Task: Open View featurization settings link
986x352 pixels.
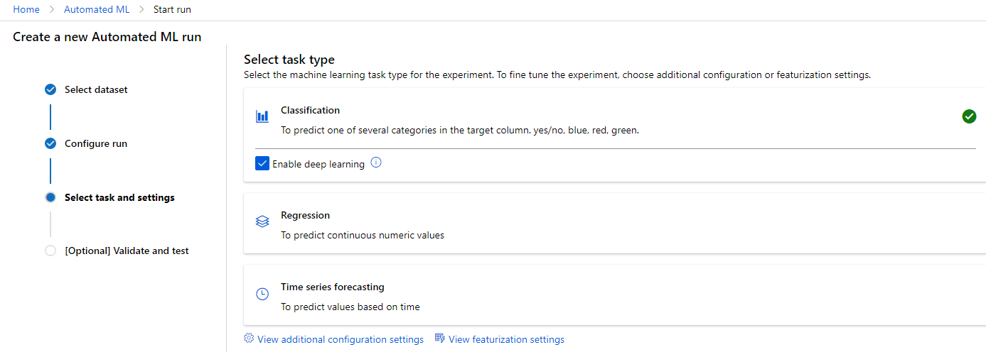Action: (506, 339)
